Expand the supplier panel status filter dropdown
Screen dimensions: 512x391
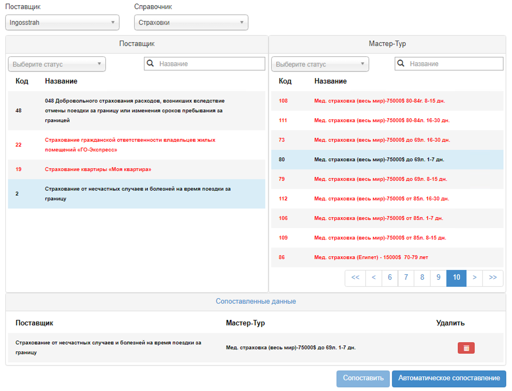tap(57, 64)
